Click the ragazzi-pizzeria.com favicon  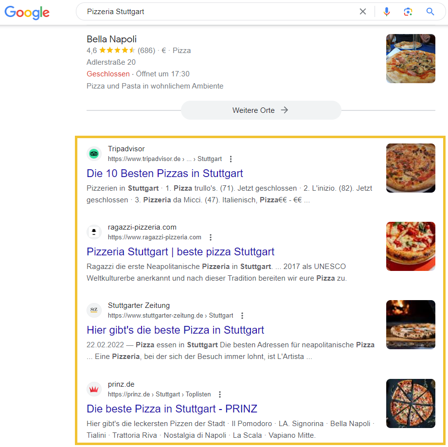[94, 232]
